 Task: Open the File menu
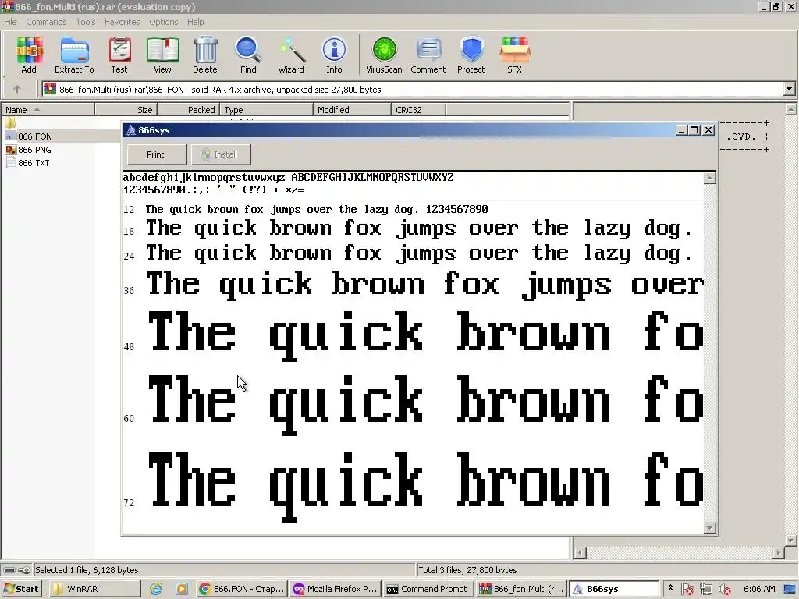coord(10,22)
